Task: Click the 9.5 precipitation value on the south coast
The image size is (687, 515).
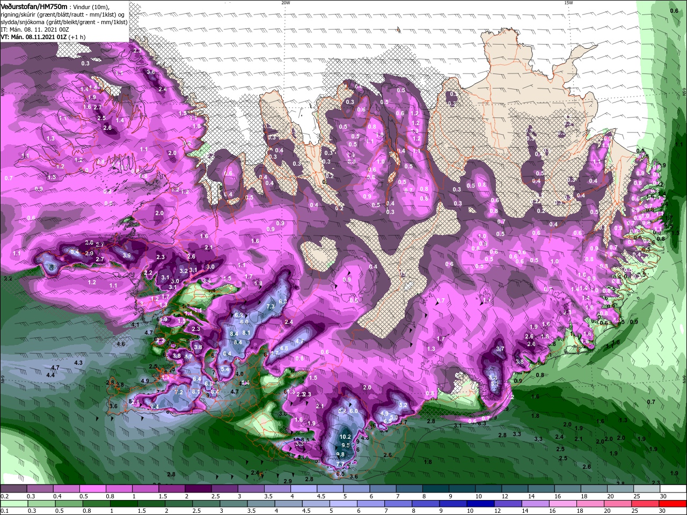Action: (x=346, y=446)
